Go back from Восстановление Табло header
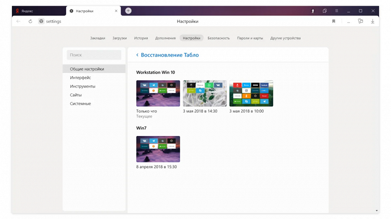The image size is (391, 219). click(x=137, y=55)
